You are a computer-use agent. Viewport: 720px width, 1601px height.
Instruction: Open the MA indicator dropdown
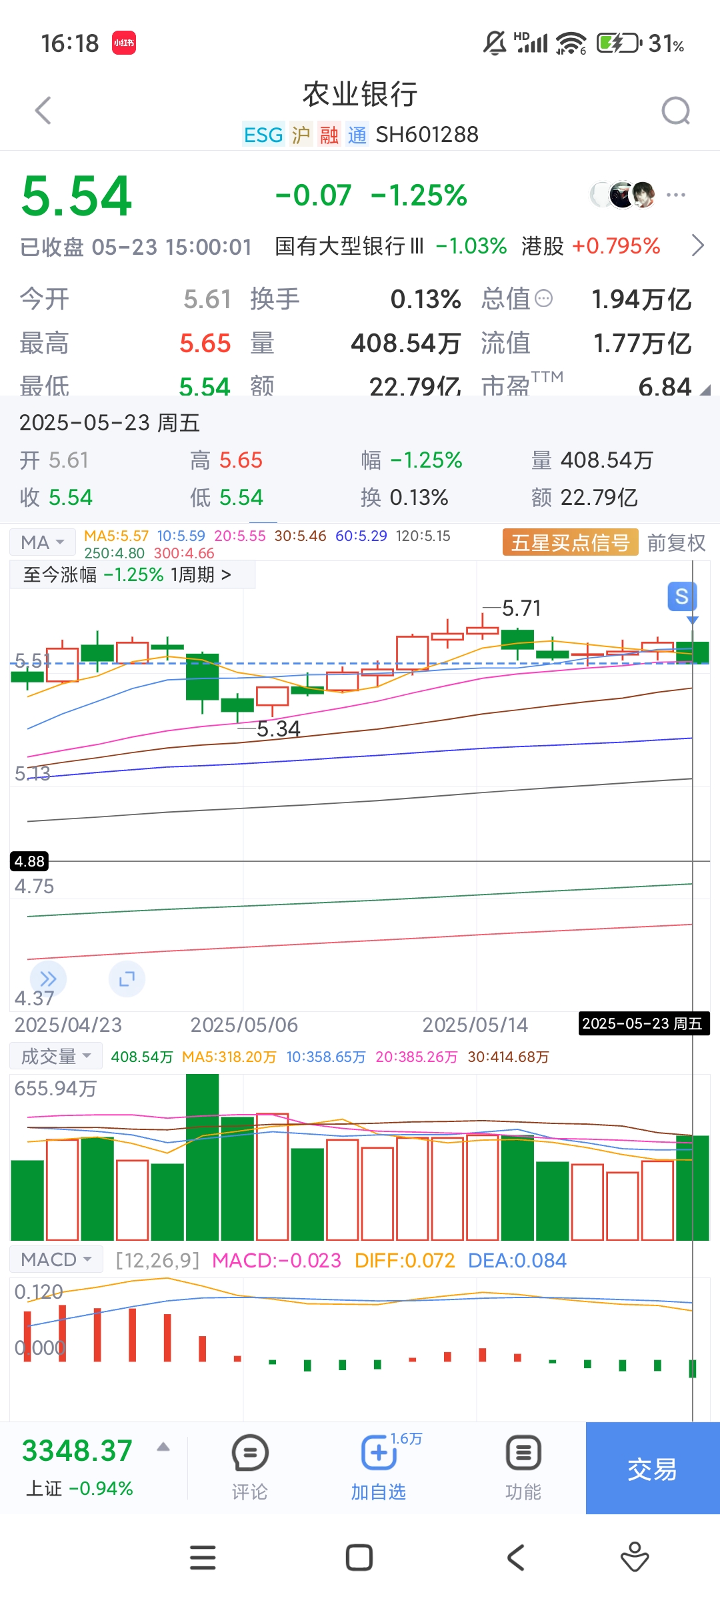pos(42,542)
